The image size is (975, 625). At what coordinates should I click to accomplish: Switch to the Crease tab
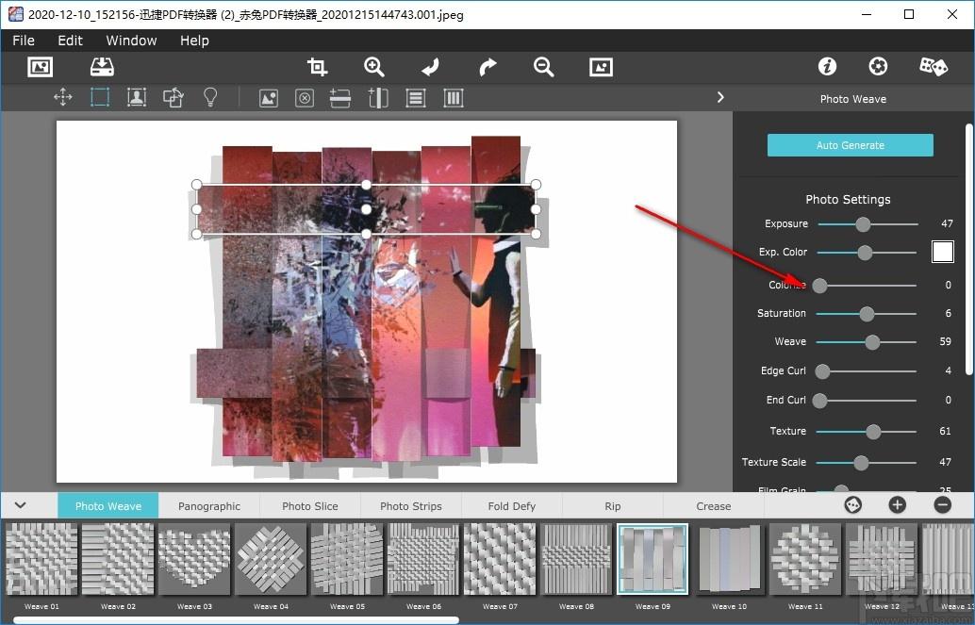(713, 505)
